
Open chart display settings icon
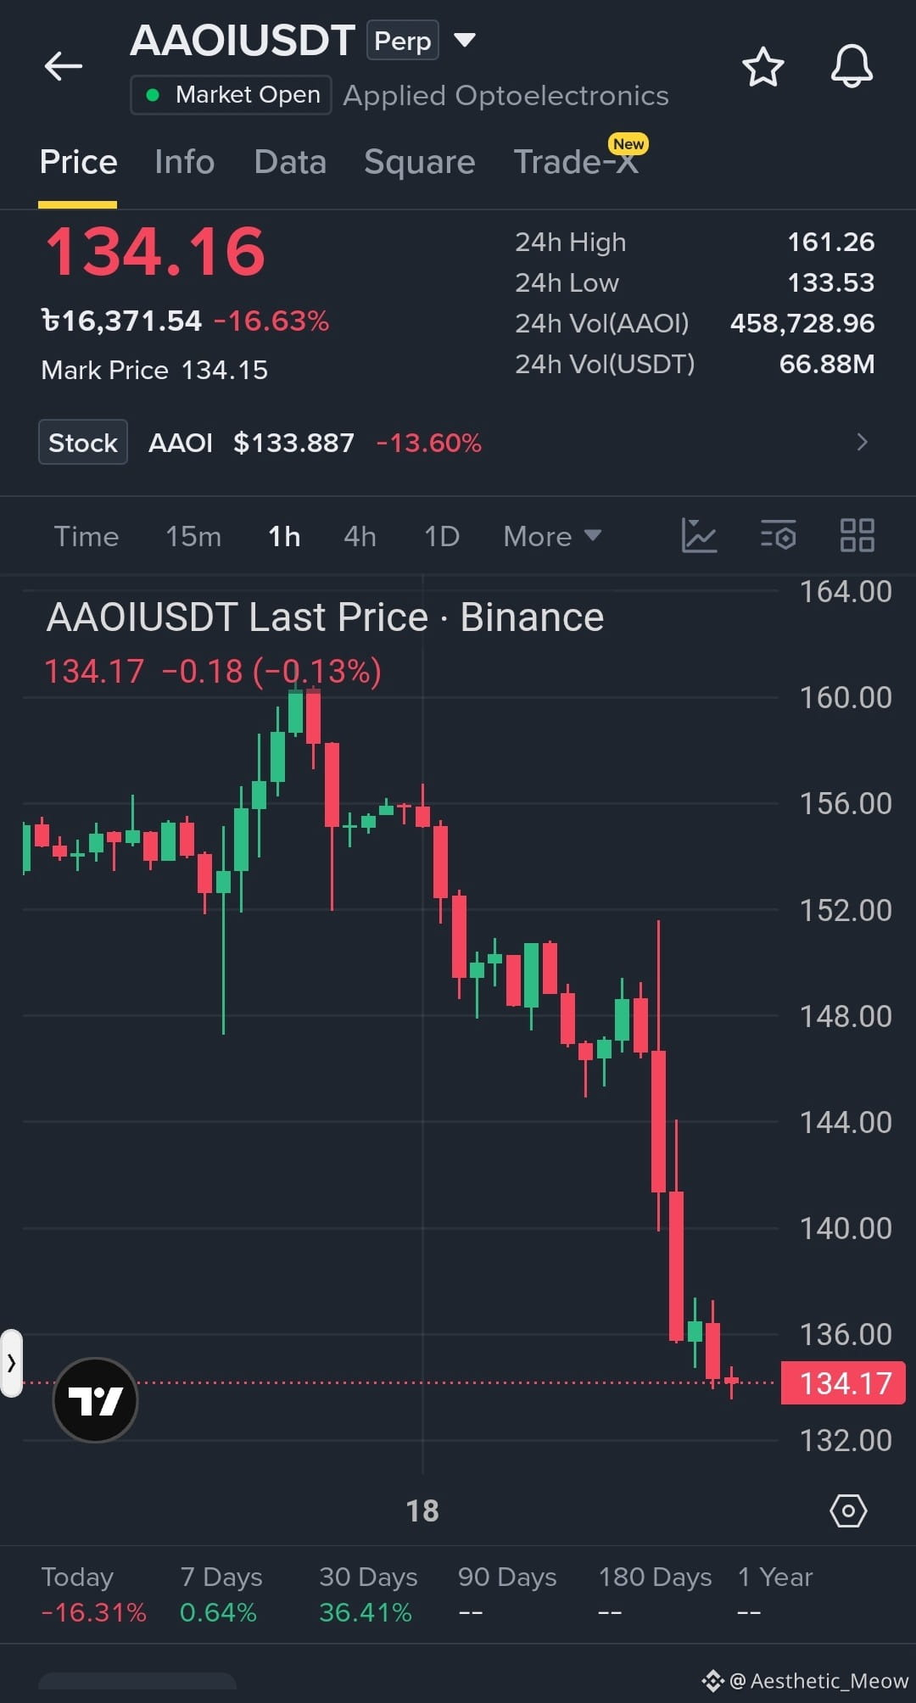[x=778, y=535]
